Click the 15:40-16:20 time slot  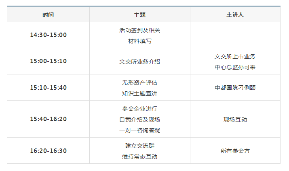(48, 119)
